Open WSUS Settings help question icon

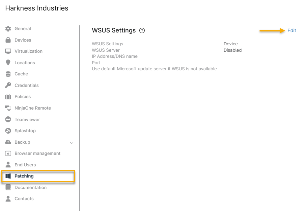click(x=142, y=30)
